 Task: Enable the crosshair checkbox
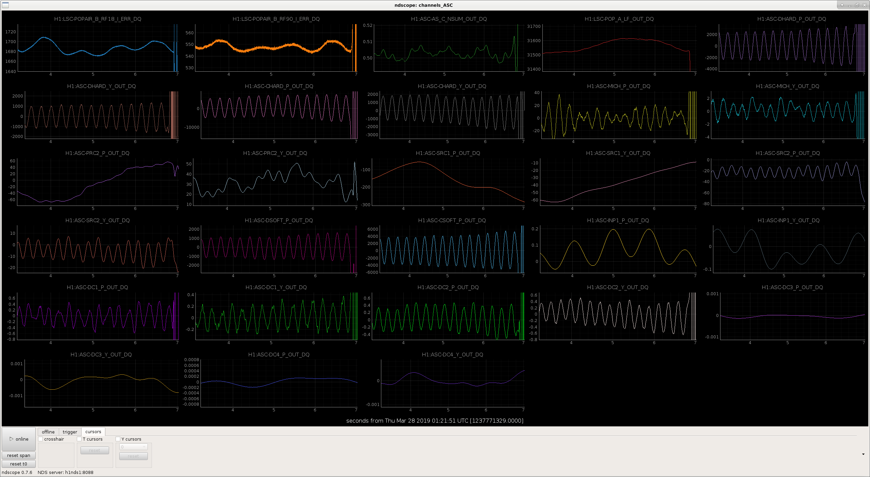pyautogui.click(x=40, y=439)
